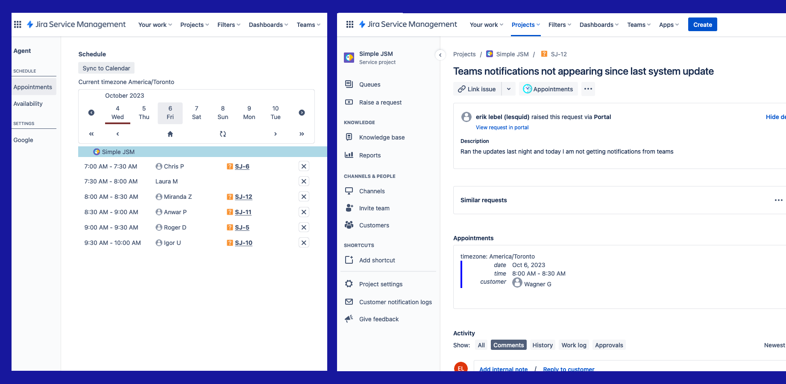
Task: Open the SJ-12 issue link in the schedule
Action: coord(243,197)
